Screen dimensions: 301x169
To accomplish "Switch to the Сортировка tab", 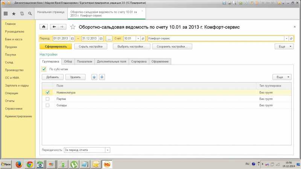I will [x=139, y=62].
